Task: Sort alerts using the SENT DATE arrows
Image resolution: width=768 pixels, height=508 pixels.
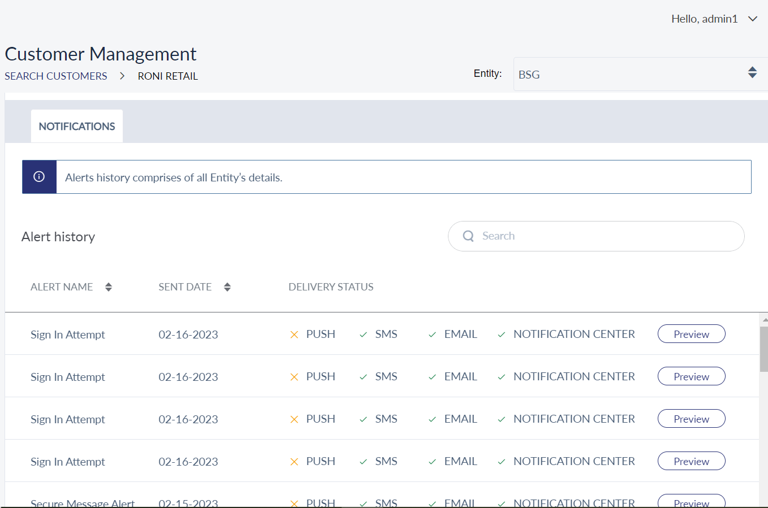Action: pyautogui.click(x=227, y=287)
